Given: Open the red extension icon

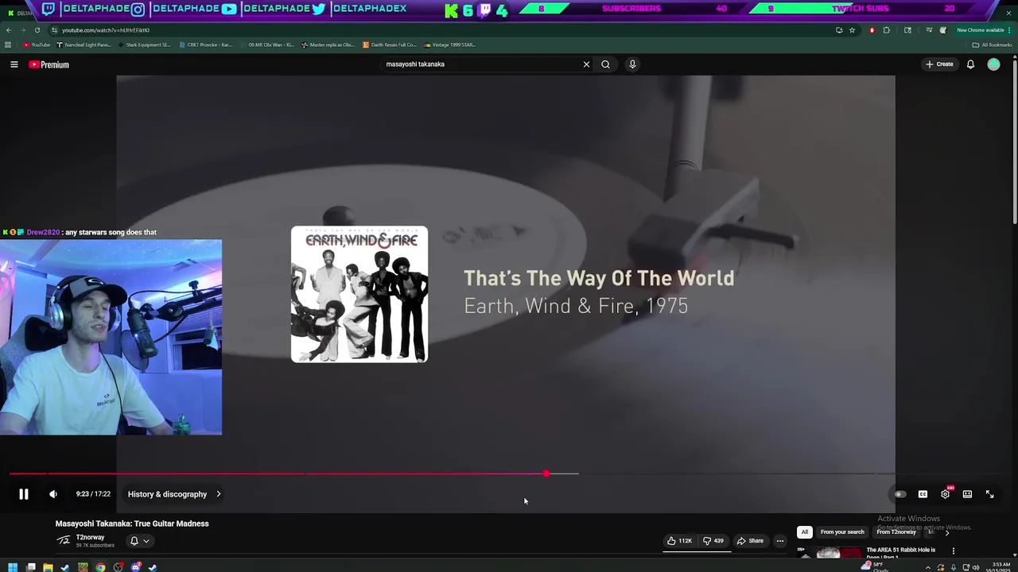Looking at the screenshot, I should click(x=872, y=30).
